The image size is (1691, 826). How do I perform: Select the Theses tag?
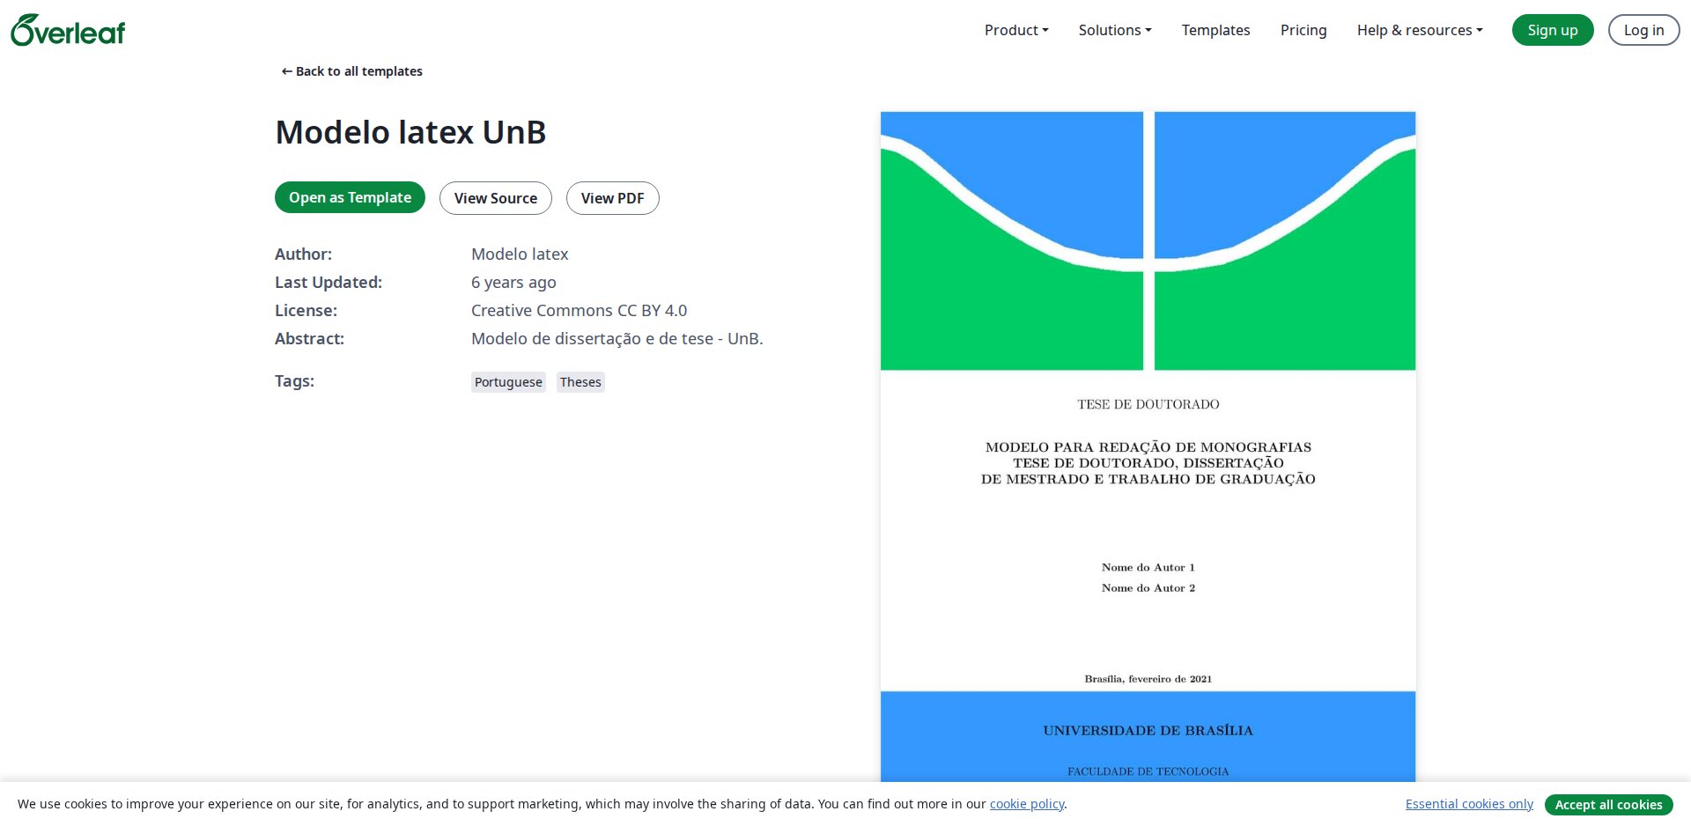580,382
